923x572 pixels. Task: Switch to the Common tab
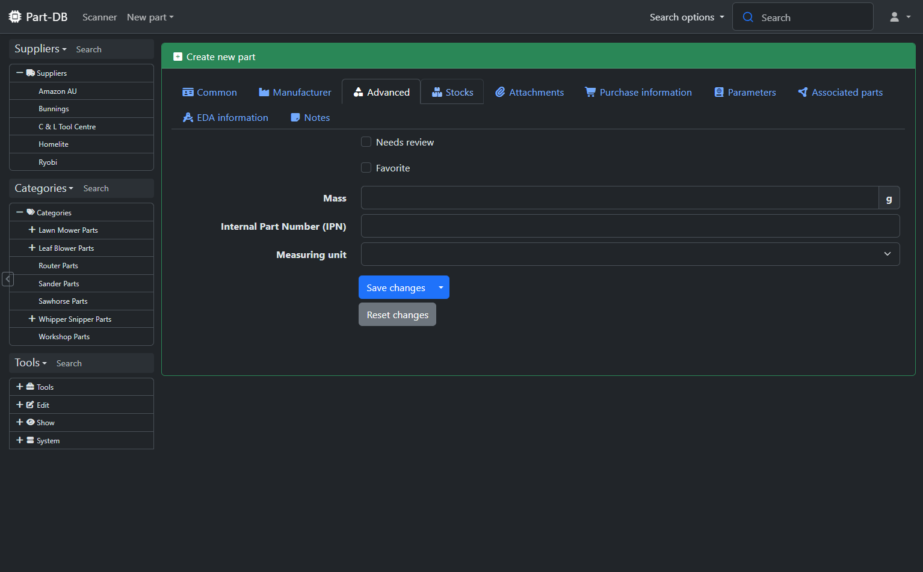[209, 92]
